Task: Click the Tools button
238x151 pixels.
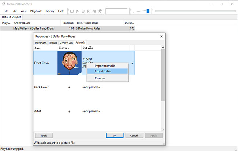Action: 44,136
